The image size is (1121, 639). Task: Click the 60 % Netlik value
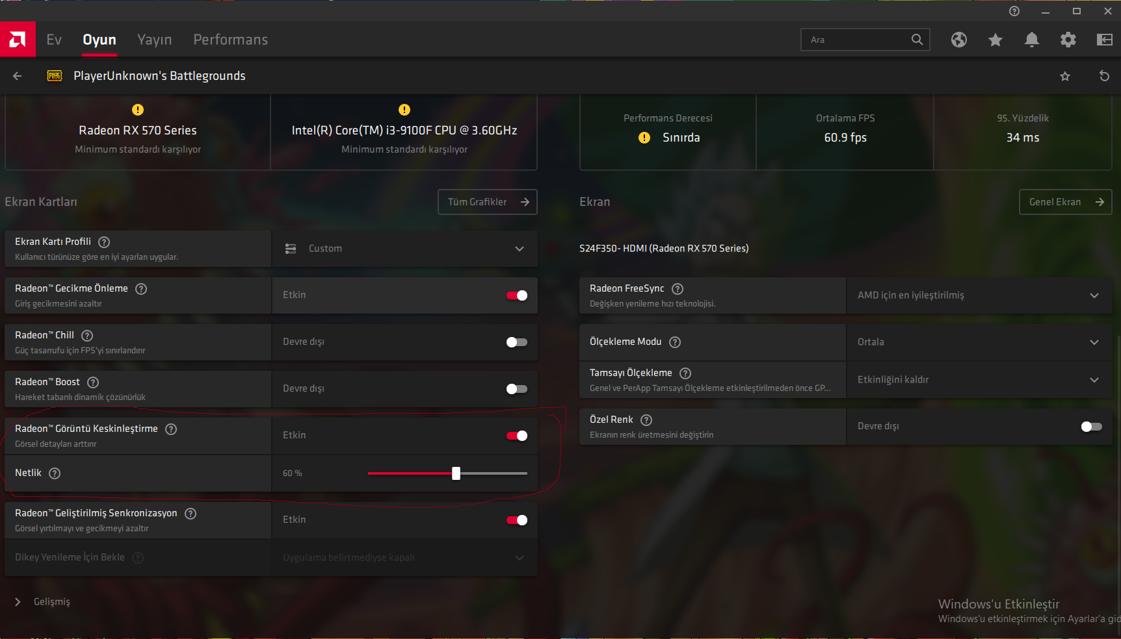click(x=293, y=473)
